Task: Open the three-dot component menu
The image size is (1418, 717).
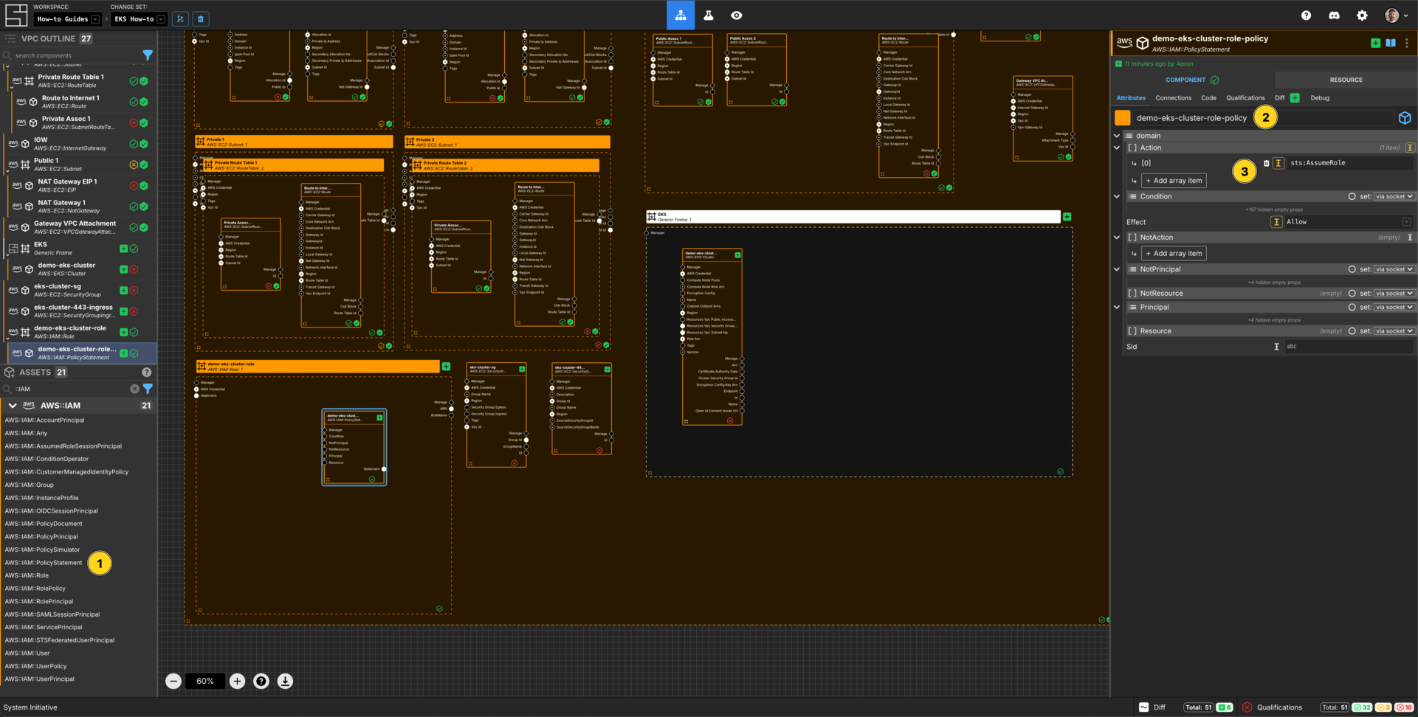Action: click(1407, 44)
